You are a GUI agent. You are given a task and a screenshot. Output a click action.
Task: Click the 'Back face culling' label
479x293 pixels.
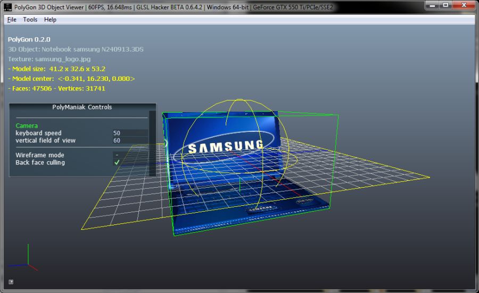click(x=40, y=163)
